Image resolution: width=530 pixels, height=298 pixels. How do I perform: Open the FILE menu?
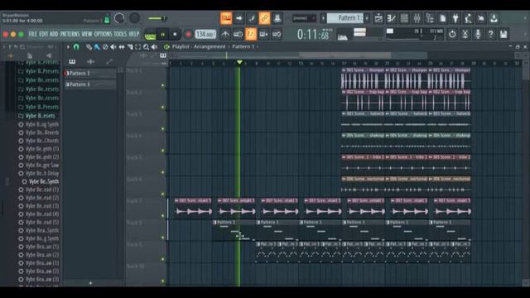(x=33, y=34)
